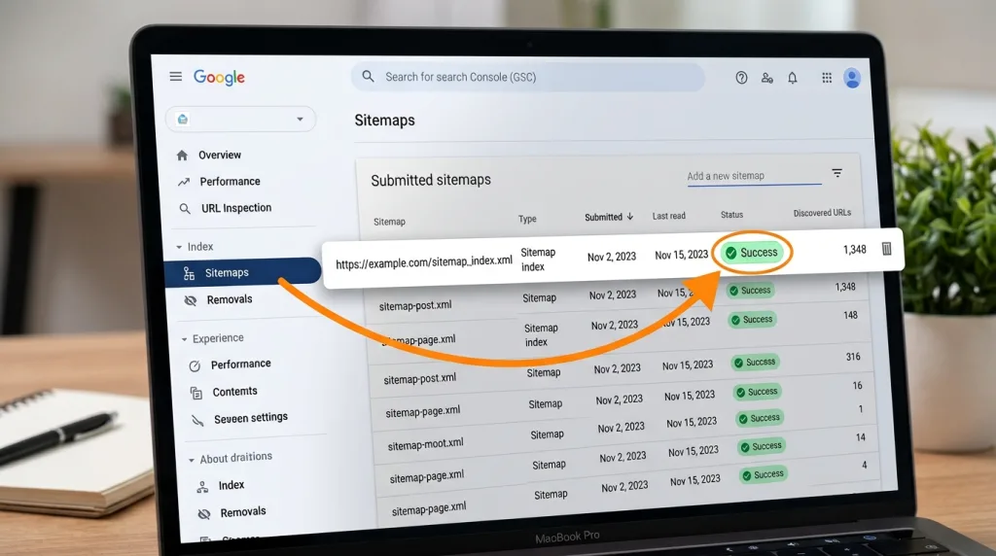Image resolution: width=996 pixels, height=556 pixels.
Task: Collapse the About draitions section
Action: tap(192, 460)
